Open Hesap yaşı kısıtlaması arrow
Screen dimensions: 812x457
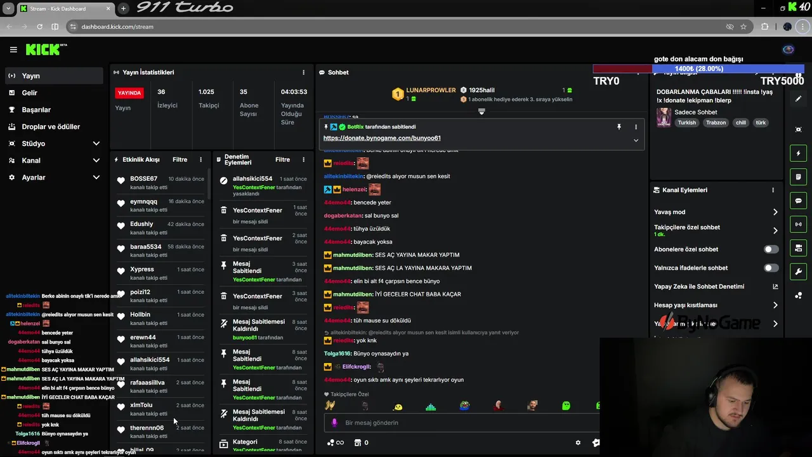pos(775,305)
